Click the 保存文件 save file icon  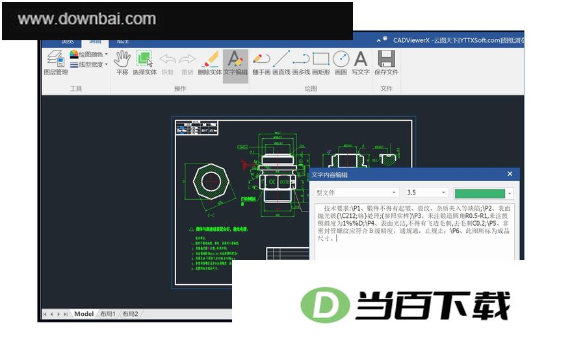tap(387, 62)
